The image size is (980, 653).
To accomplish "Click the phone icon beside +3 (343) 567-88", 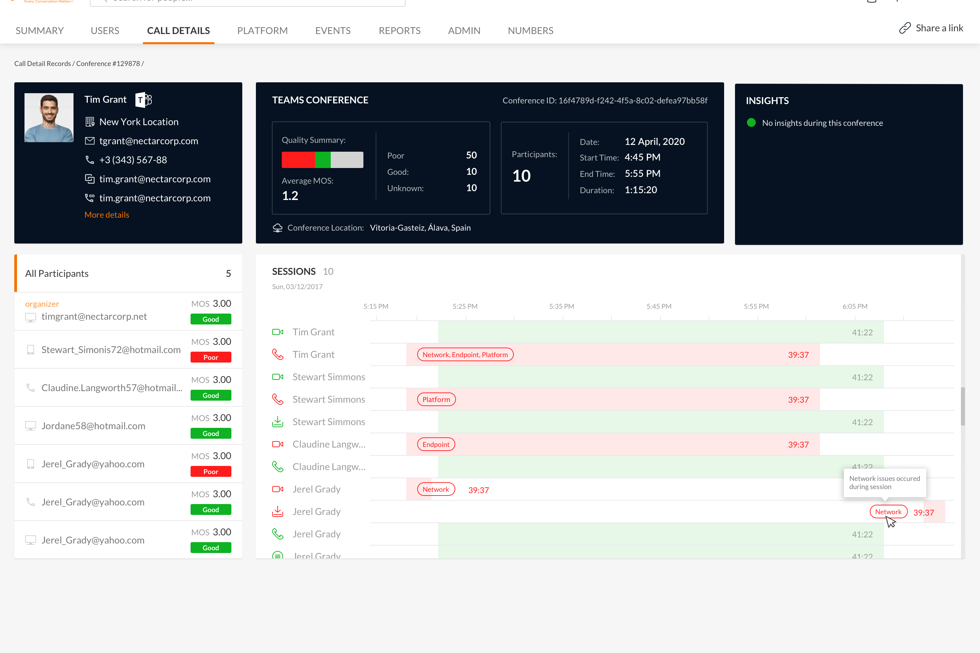I will pos(89,160).
